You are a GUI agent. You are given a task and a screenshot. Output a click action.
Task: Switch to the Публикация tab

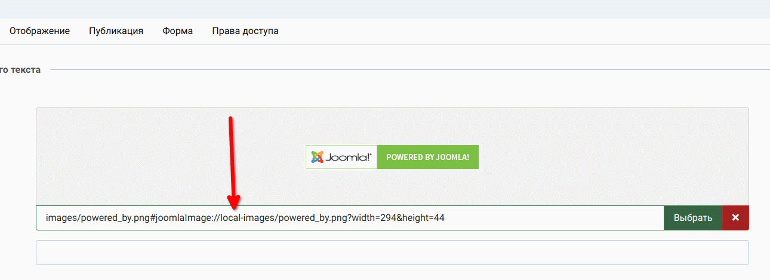click(x=116, y=31)
